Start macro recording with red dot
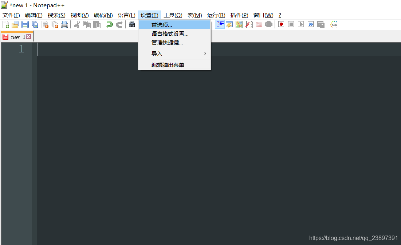This screenshot has height=245, width=401. tap(281, 24)
